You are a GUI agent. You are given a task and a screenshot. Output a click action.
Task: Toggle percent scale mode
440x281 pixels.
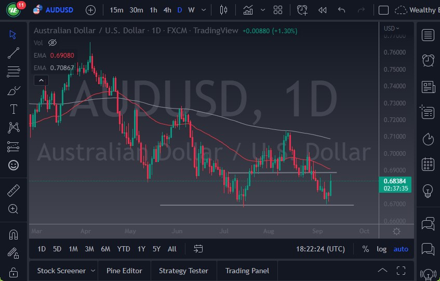click(x=365, y=249)
